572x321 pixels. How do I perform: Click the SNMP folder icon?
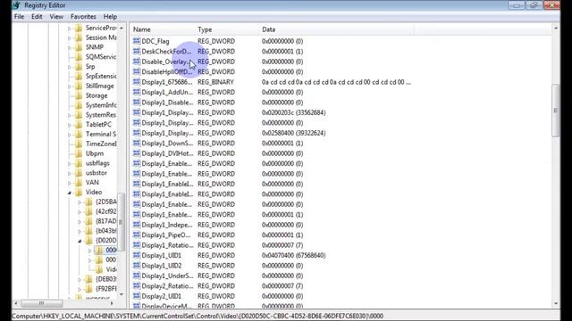click(79, 47)
